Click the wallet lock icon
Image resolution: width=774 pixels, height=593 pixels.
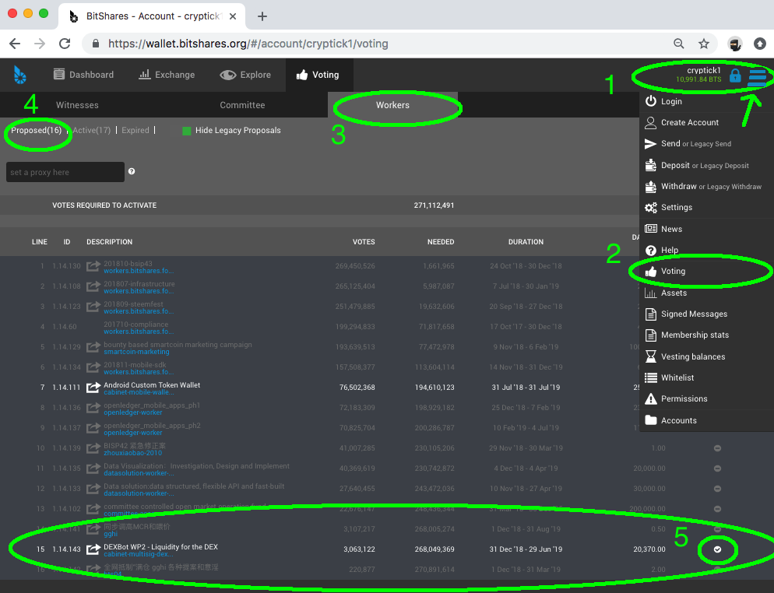click(735, 75)
